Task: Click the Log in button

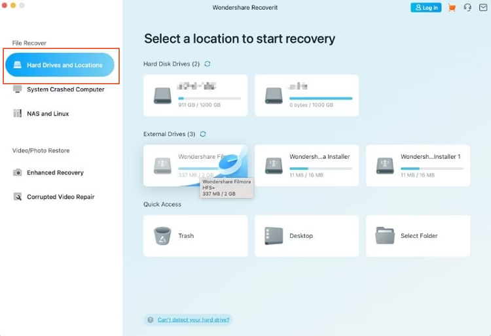Action: tap(426, 7)
